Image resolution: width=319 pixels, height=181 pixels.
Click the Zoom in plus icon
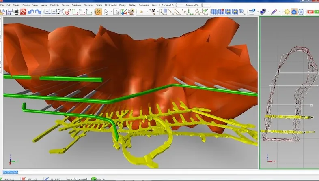tap(47, 12)
